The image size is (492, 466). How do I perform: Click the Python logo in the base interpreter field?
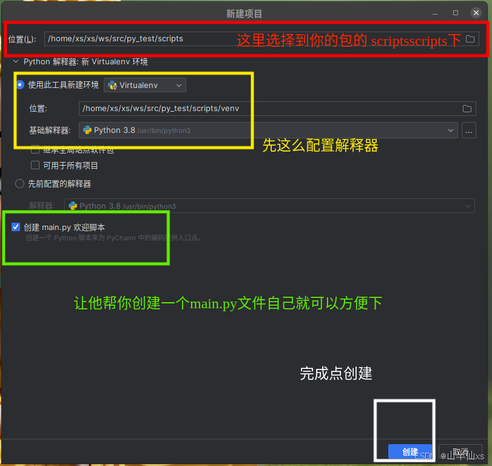click(87, 130)
